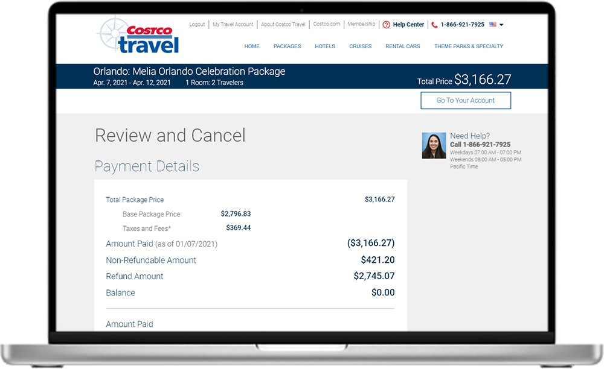
Task: Click the Go To Your Account button
Action: click(466, 100)
